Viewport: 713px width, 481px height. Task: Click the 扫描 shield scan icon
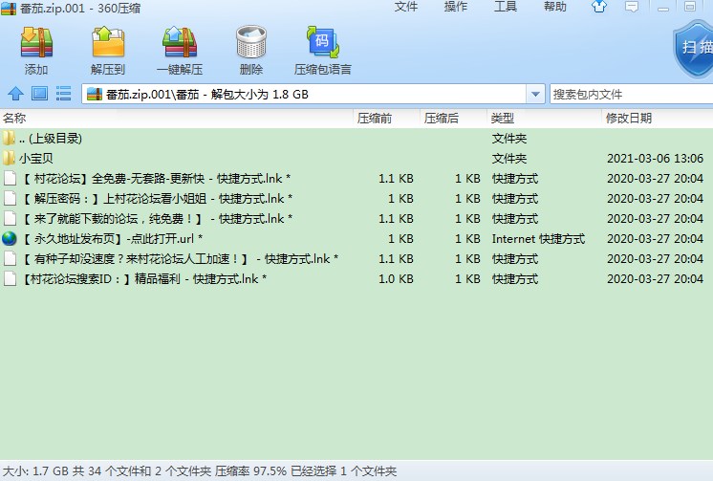(x=693, y=50)
